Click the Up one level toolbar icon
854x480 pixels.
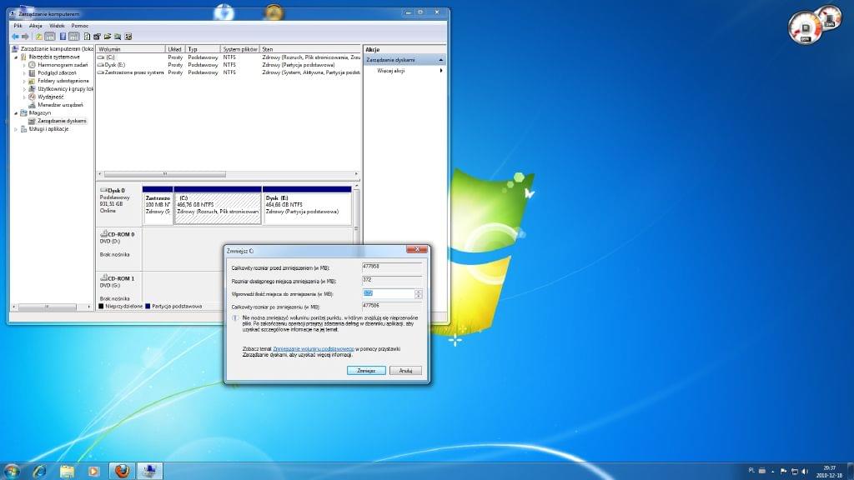[x=38, y=37]
